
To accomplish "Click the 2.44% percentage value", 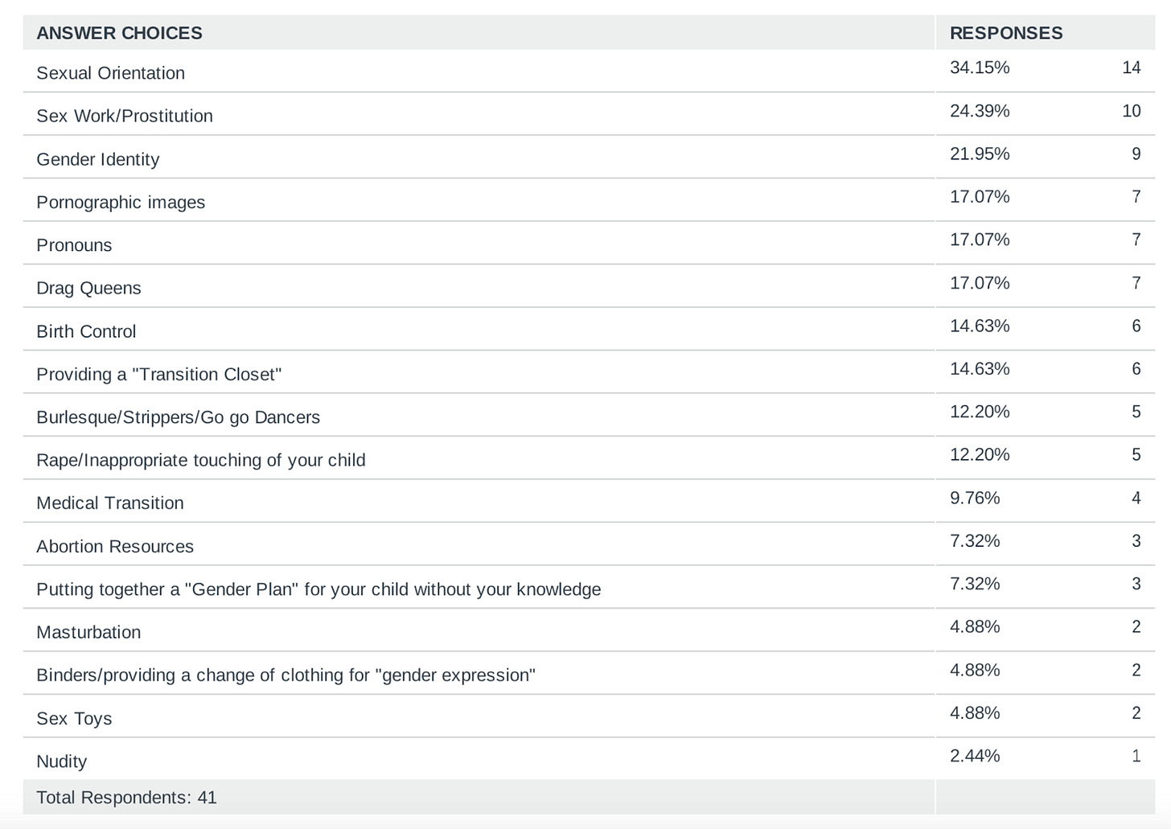I will coord(975,756).
